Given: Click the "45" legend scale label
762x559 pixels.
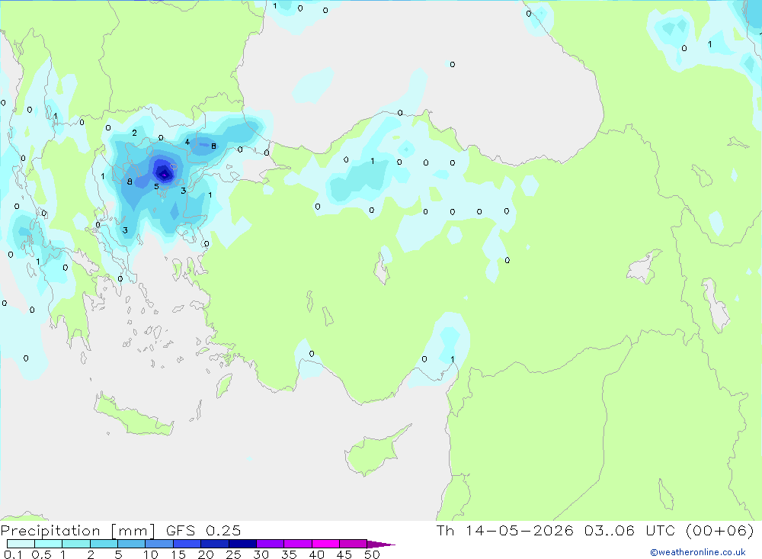Looking at the screenshot, I should click(344, 554).
